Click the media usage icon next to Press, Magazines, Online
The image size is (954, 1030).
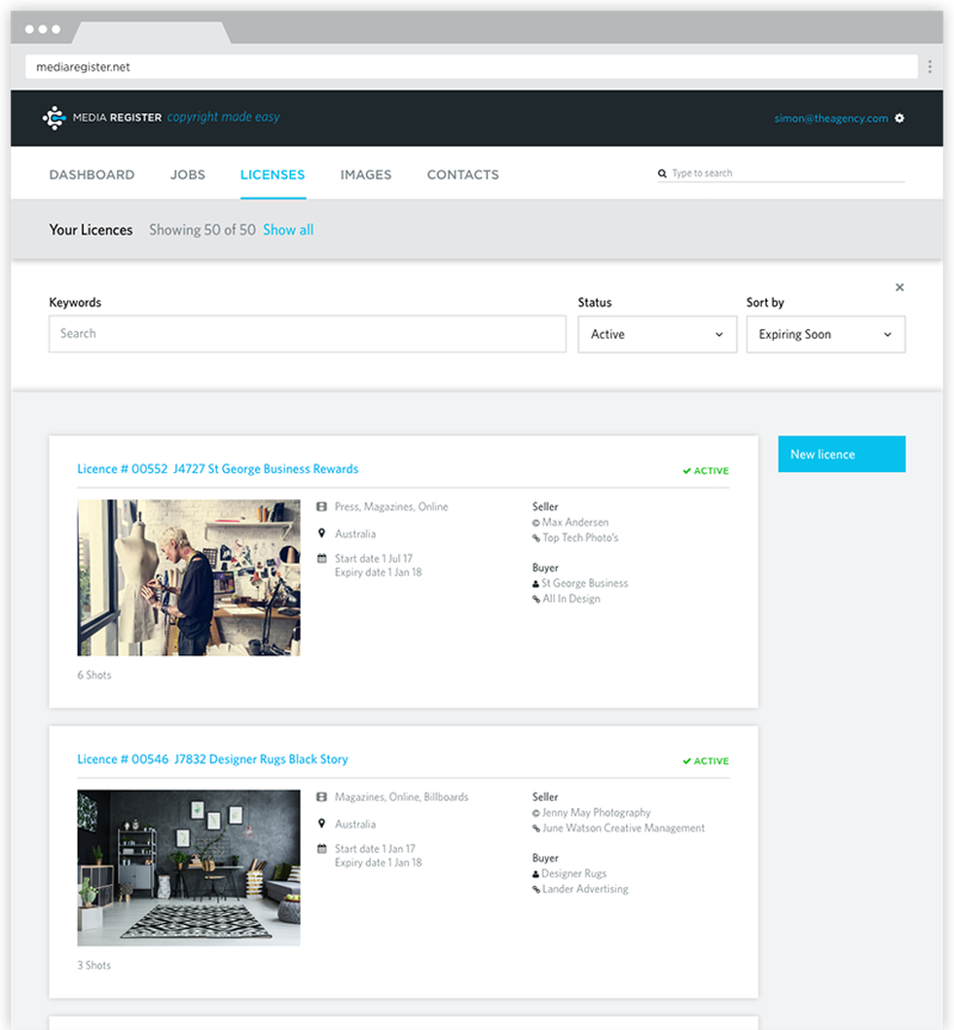[323, 506]
